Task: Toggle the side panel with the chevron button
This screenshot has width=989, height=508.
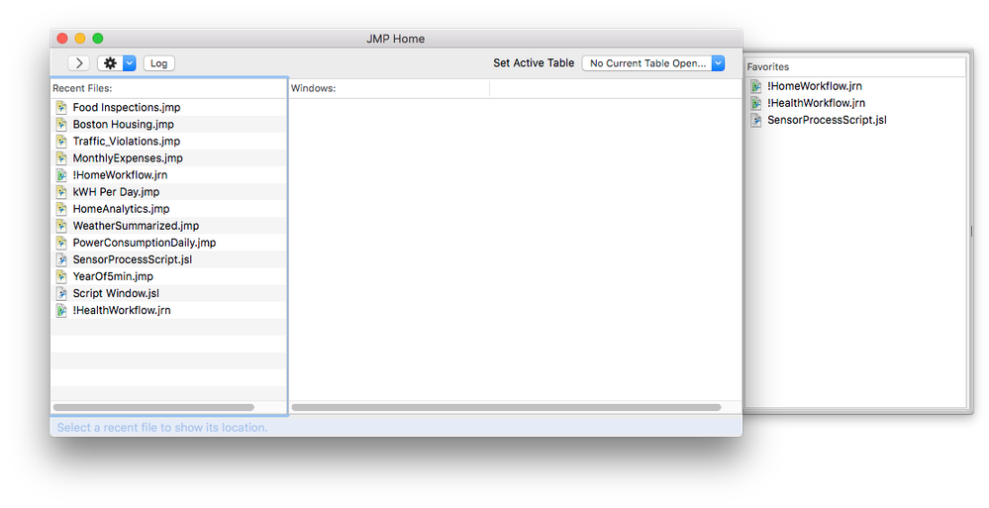Action: (x=79, y=63)
